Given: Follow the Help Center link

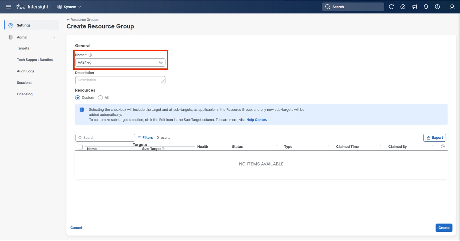Looking at the screenshot, I should pos(256,120).
